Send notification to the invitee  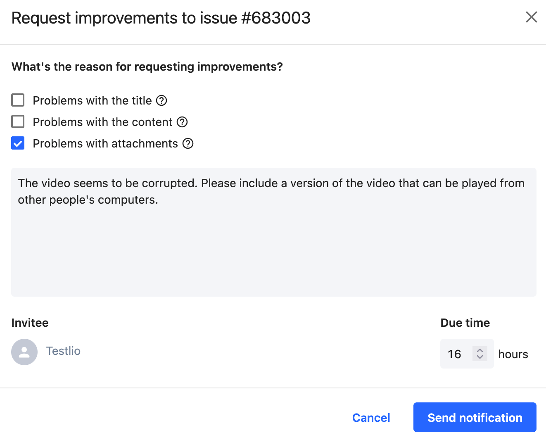474,417
